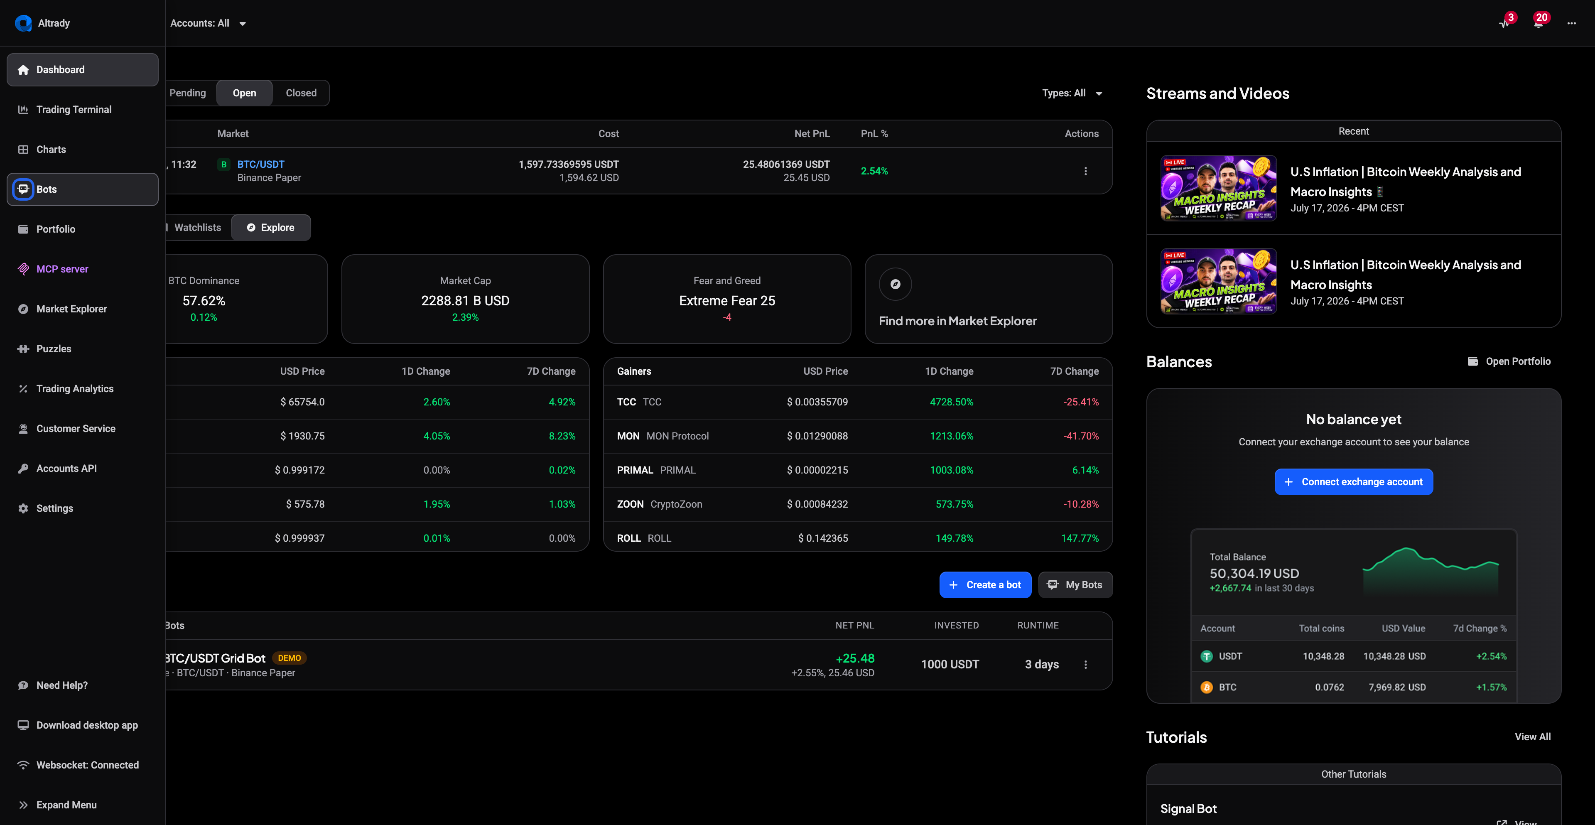Select the Other Tutorials tab
This screenshot has height=825, width=1595.
1354,774
